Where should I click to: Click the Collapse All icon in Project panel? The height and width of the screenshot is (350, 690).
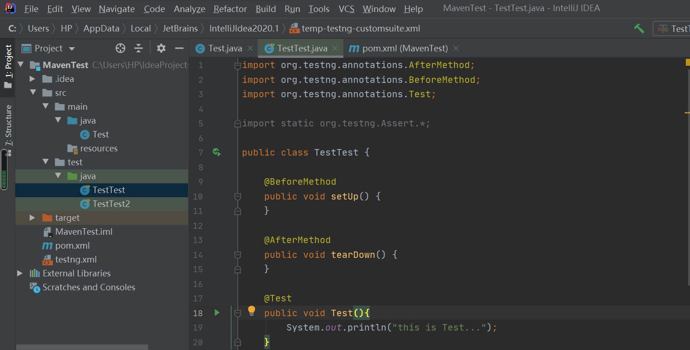pos(139,48)
